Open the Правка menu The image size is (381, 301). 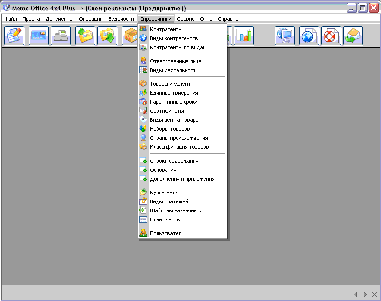pos(31,19)
